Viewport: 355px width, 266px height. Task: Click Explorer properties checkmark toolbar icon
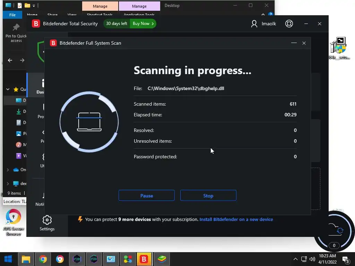tap(20, 5)
